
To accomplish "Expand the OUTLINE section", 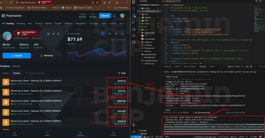I will tap(142, 131).
